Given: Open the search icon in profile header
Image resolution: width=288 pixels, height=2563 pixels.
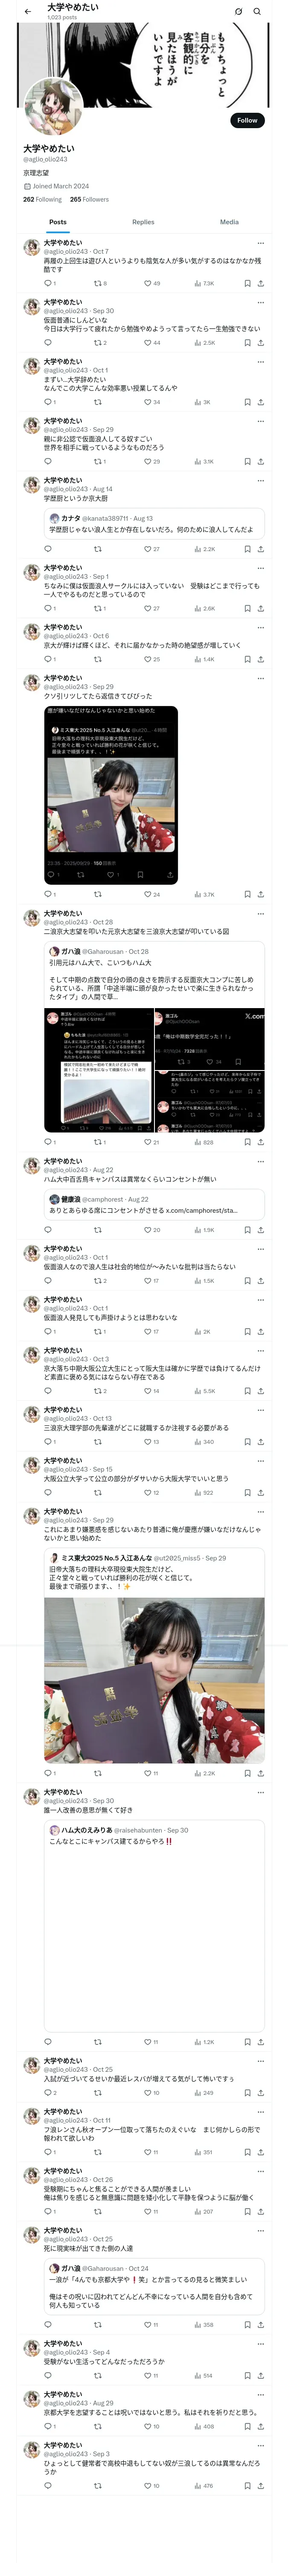Looking at the screenshot, I should click(x=257, y=12).
